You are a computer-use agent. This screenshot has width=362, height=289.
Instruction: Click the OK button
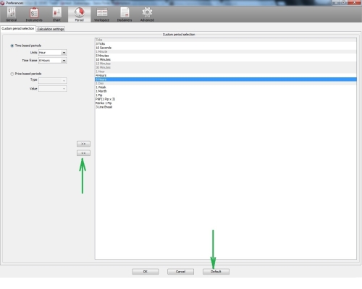pyautogui.click(x=146, y=272)
